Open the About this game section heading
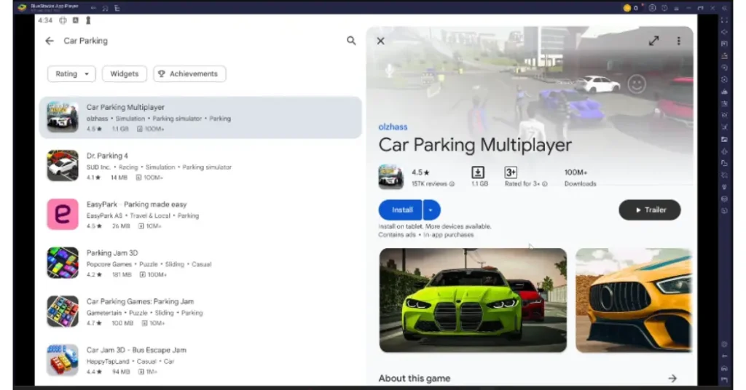The height and width of the screenshot is (390, 746). pos(414,378)
